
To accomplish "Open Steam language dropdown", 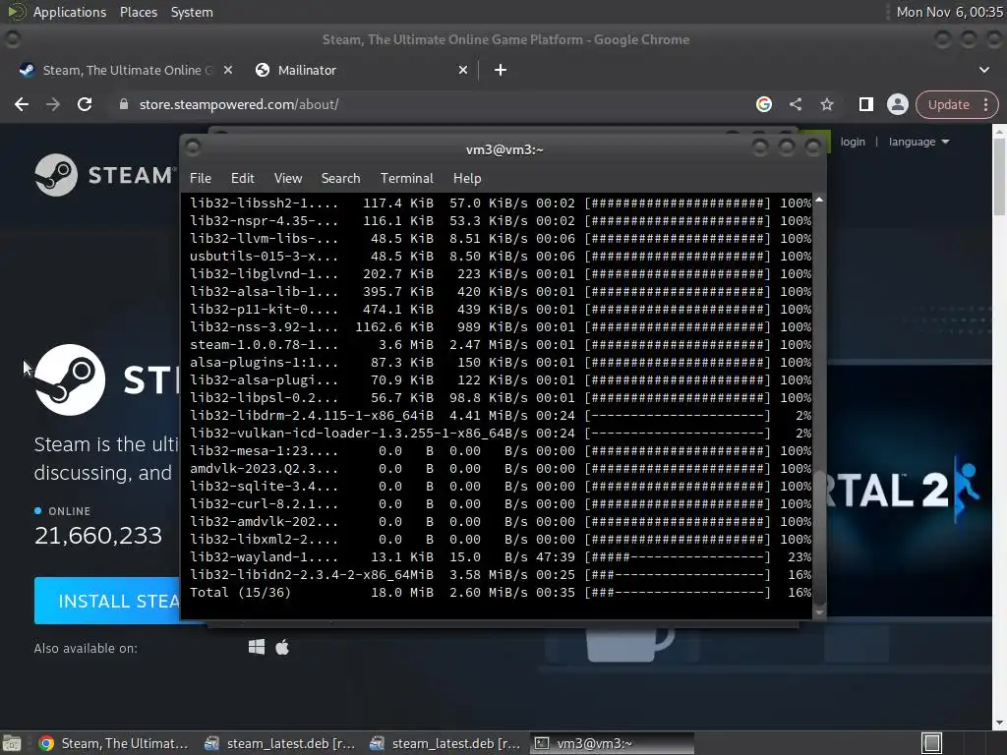I will pyautogui.click(x=918, y=142).
